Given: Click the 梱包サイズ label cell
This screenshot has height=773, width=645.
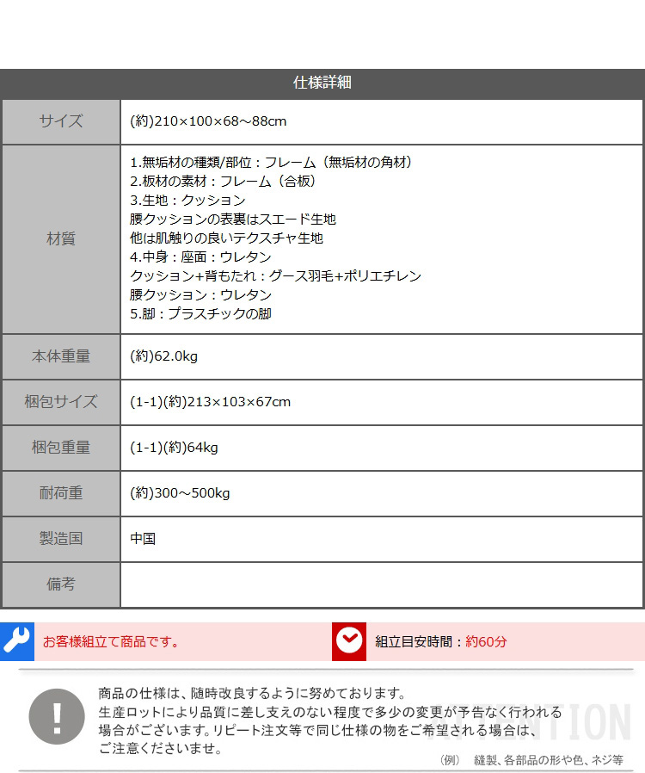Looking at the screenshot, I should click(x=61, y=402).
